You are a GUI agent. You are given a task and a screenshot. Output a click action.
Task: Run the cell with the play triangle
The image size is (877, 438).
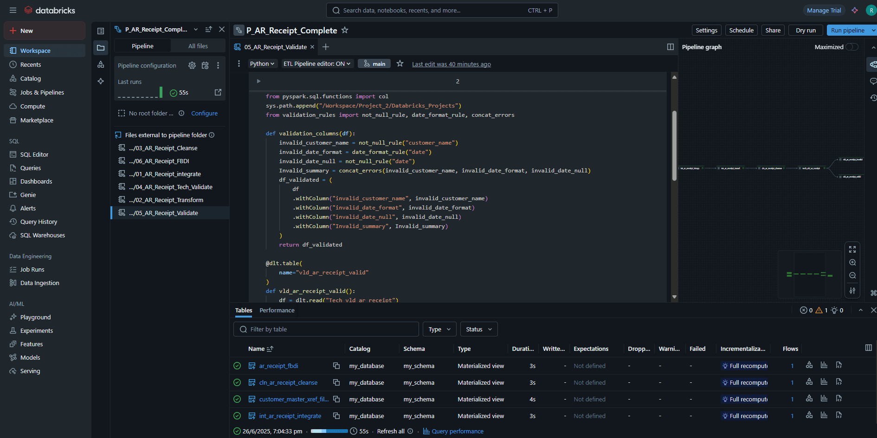pos(258,81)
